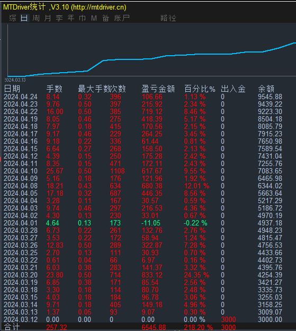Select the 2024.03.12 date cell
296x331 pixels.
tap(21, 319)
